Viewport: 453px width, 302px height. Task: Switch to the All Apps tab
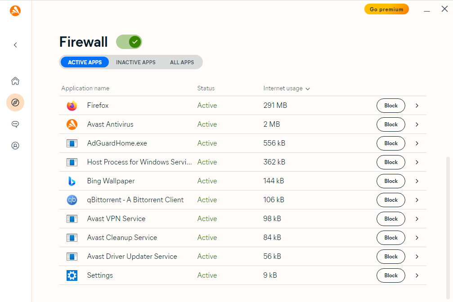182,62
